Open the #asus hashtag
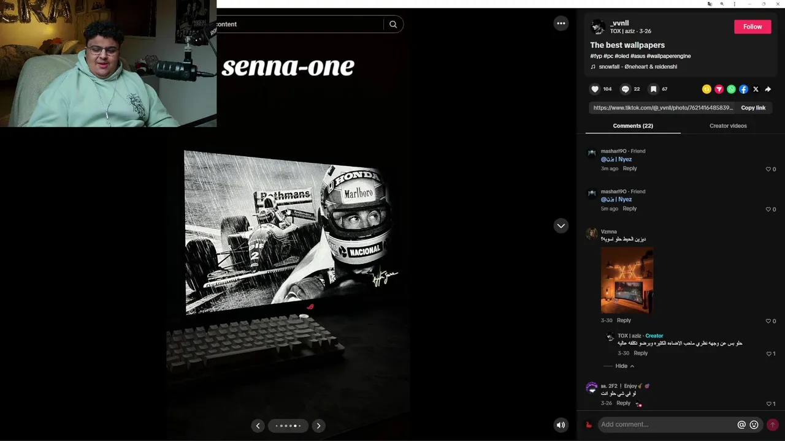This screenshot has height=441, width=785. [x=637, y=56]
